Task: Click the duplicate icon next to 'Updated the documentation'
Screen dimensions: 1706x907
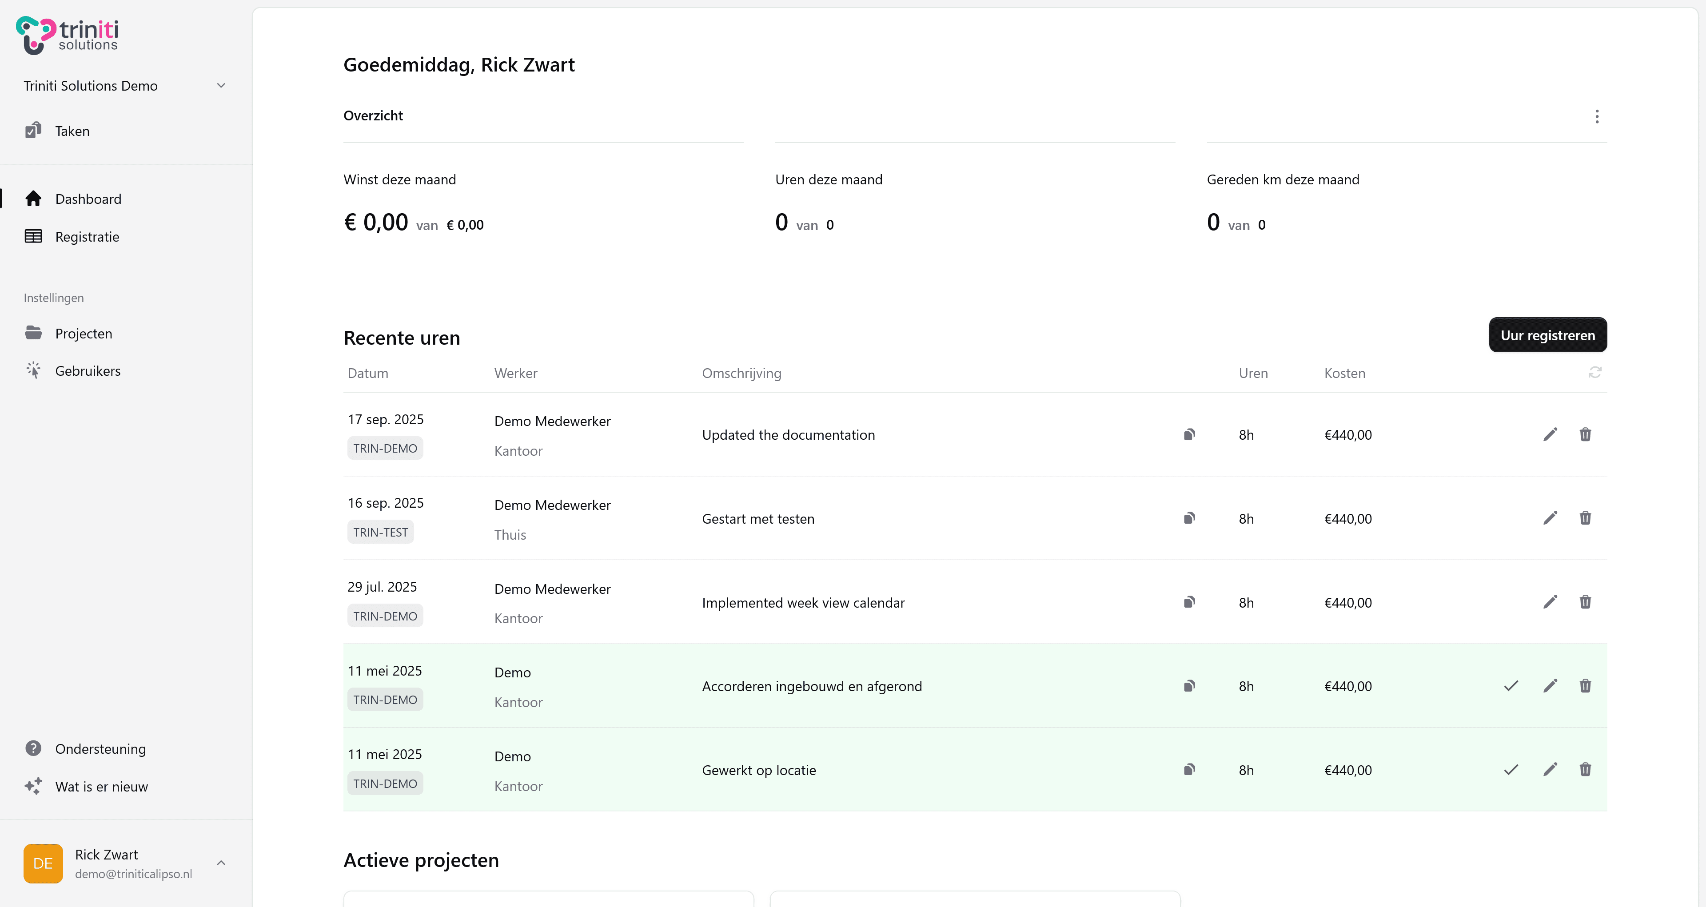Action: point(1189,434)
